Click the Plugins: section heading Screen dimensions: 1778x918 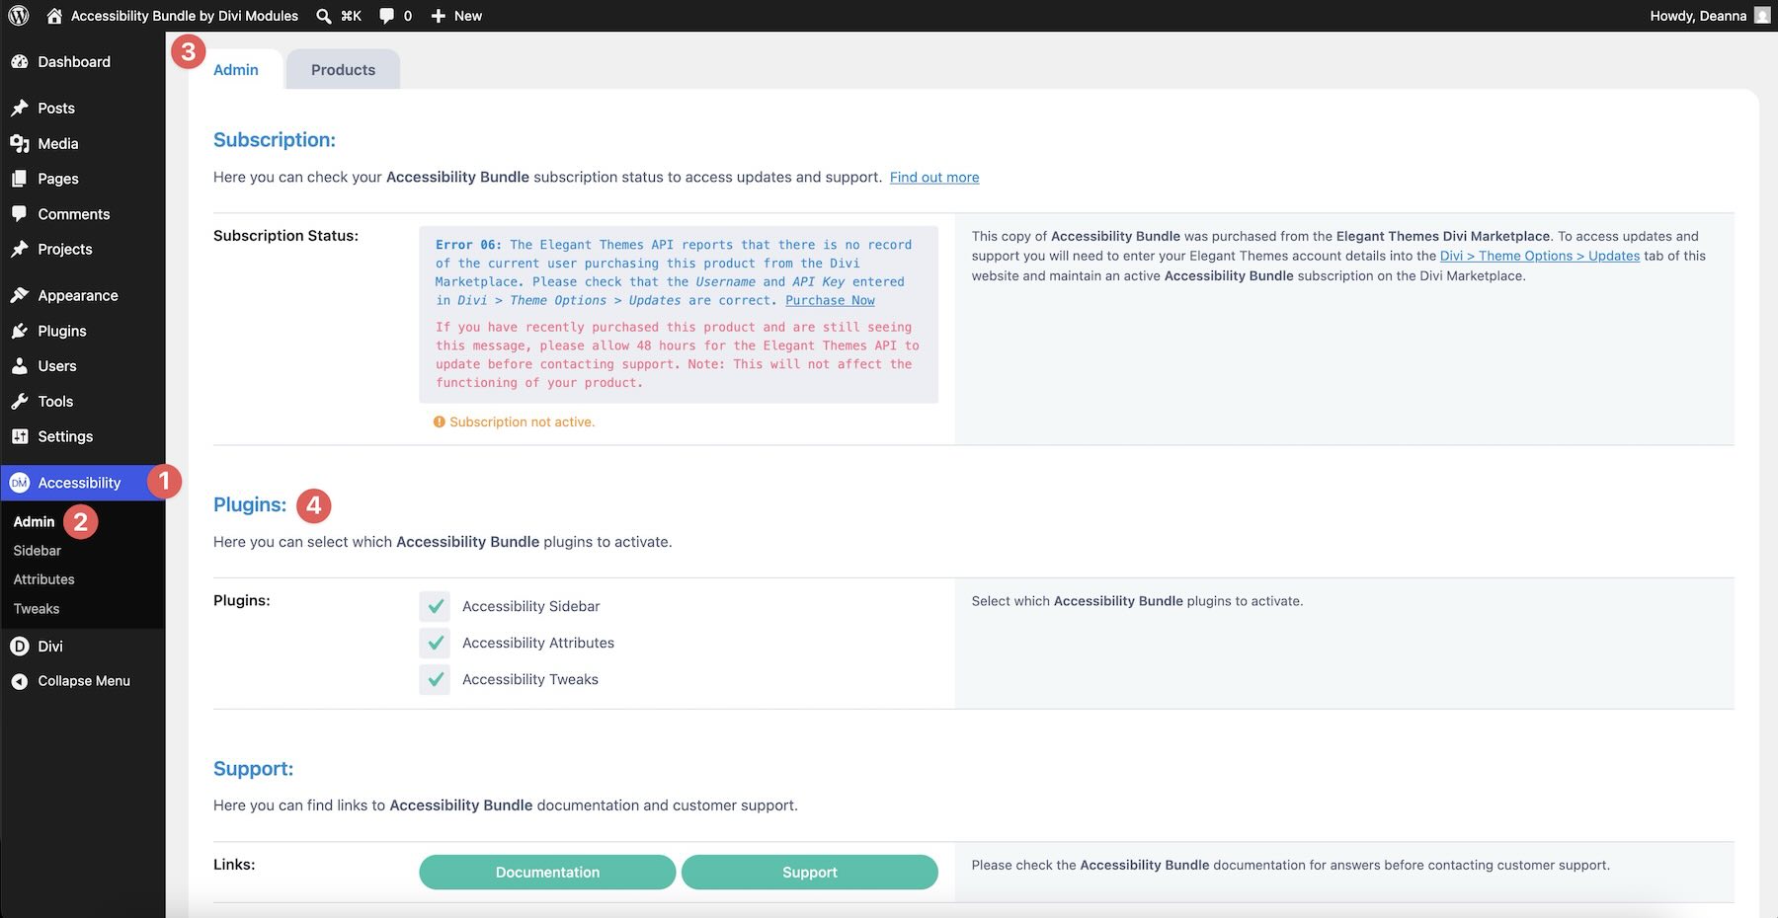[250, 504]
